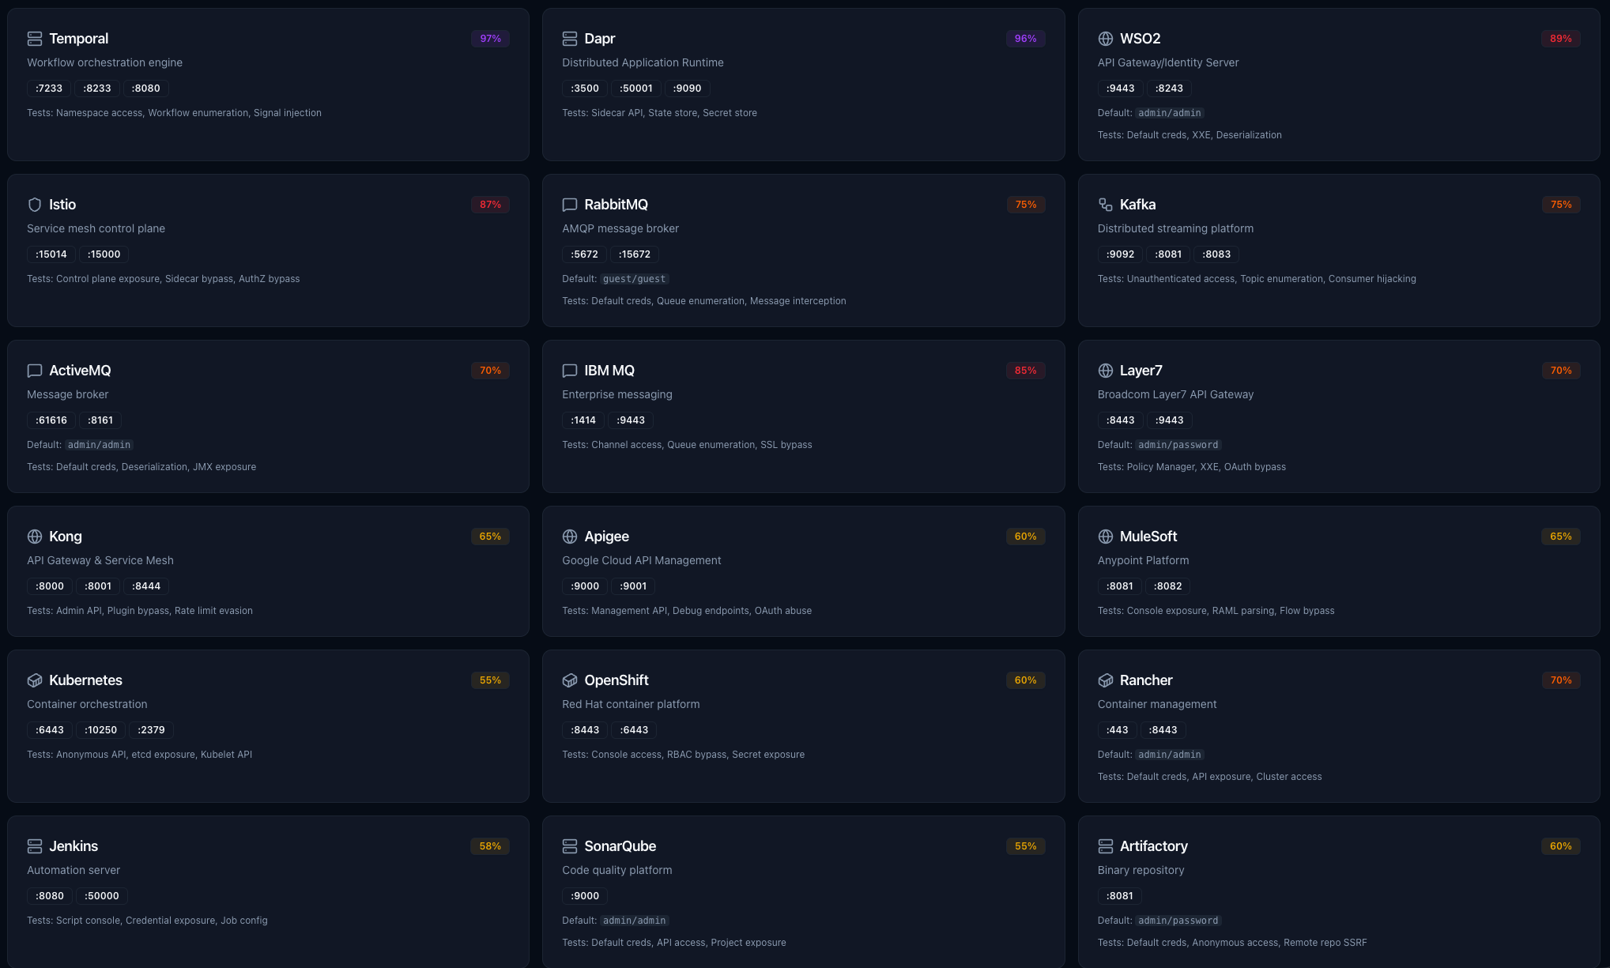Select the Dapr runtime icon

pyautogui.click(x=570, y=37)
